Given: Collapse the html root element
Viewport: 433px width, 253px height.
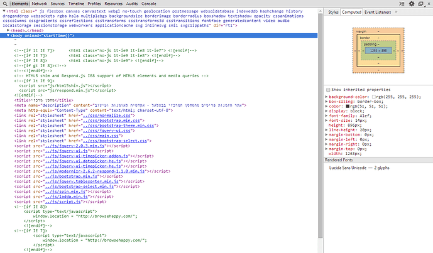Looking at the screenshot, I should 4,11.
